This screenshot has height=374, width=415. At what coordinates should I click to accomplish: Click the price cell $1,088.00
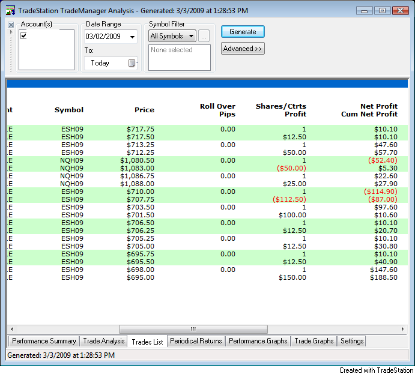pyautogui.click(x=137, y=184)
